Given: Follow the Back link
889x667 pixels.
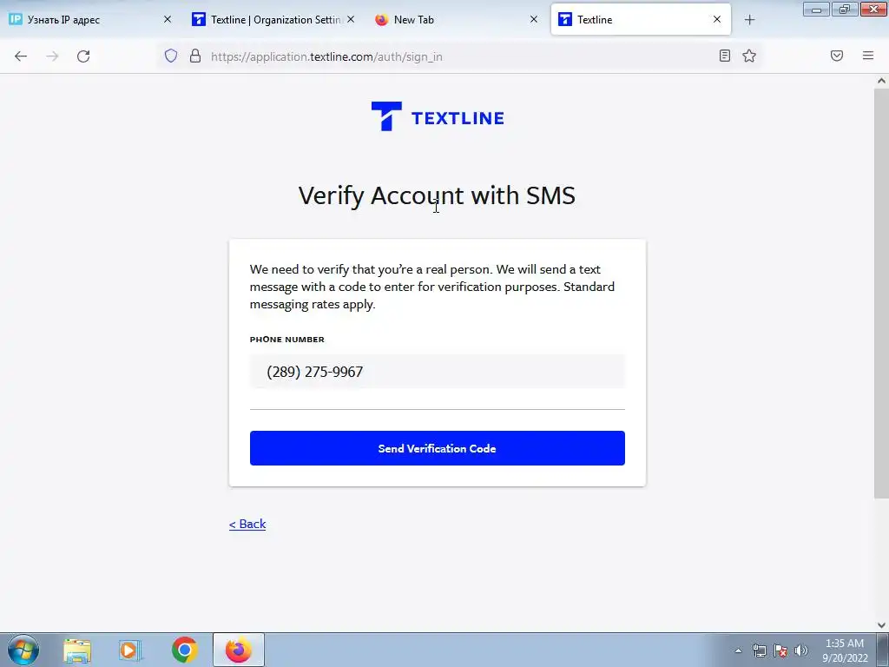Looking at the screenshot, I should pyautogui.click(x=247, y=524).
